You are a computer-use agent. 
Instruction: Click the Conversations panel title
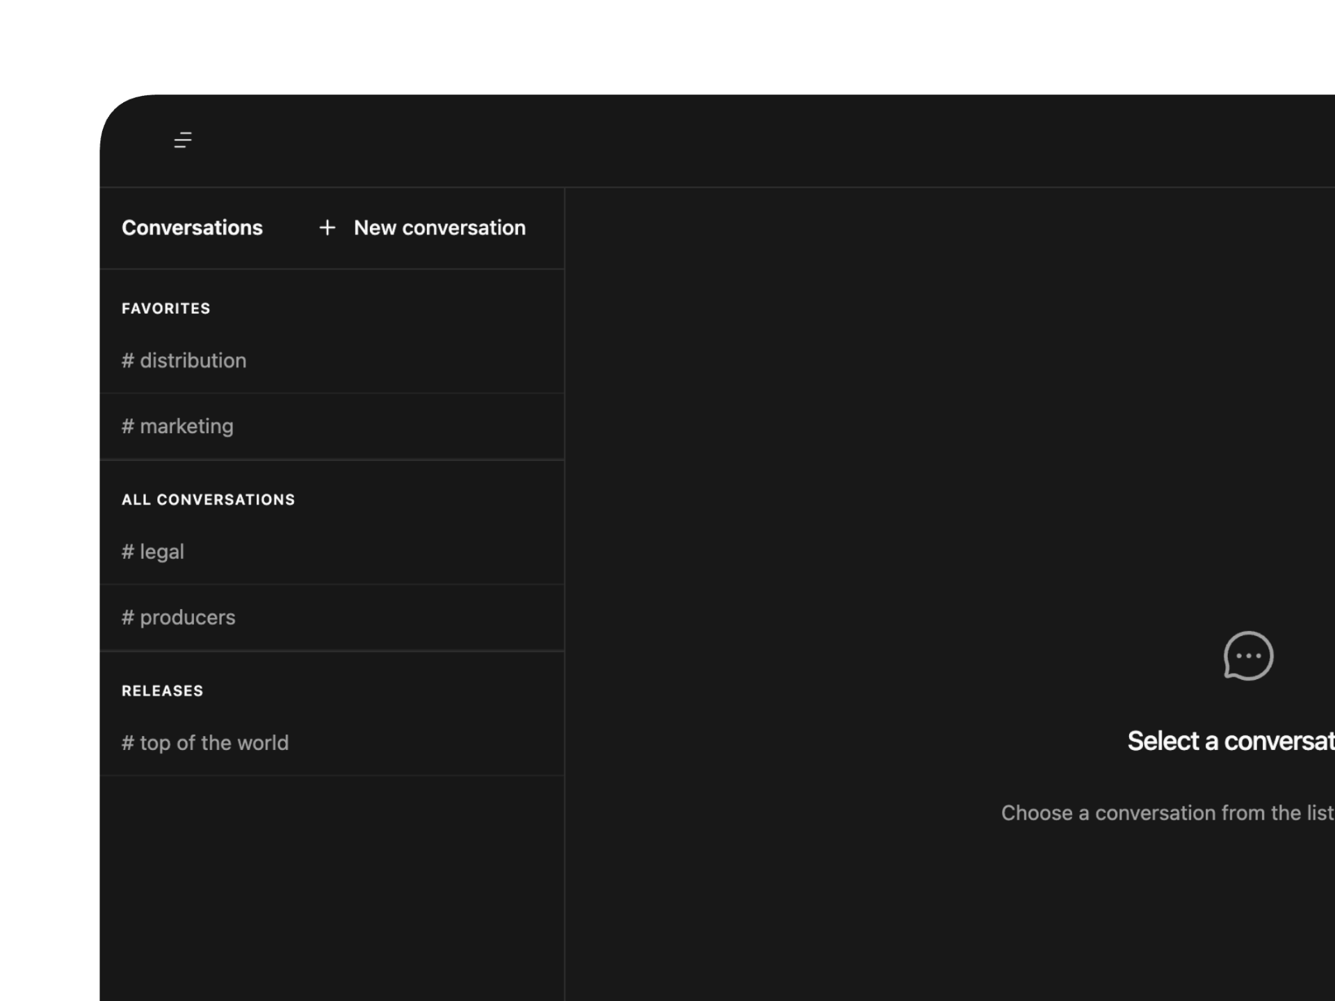[192, 228]
